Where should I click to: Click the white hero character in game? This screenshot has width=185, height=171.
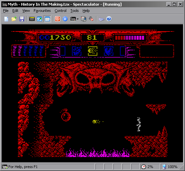coord(139,124)
